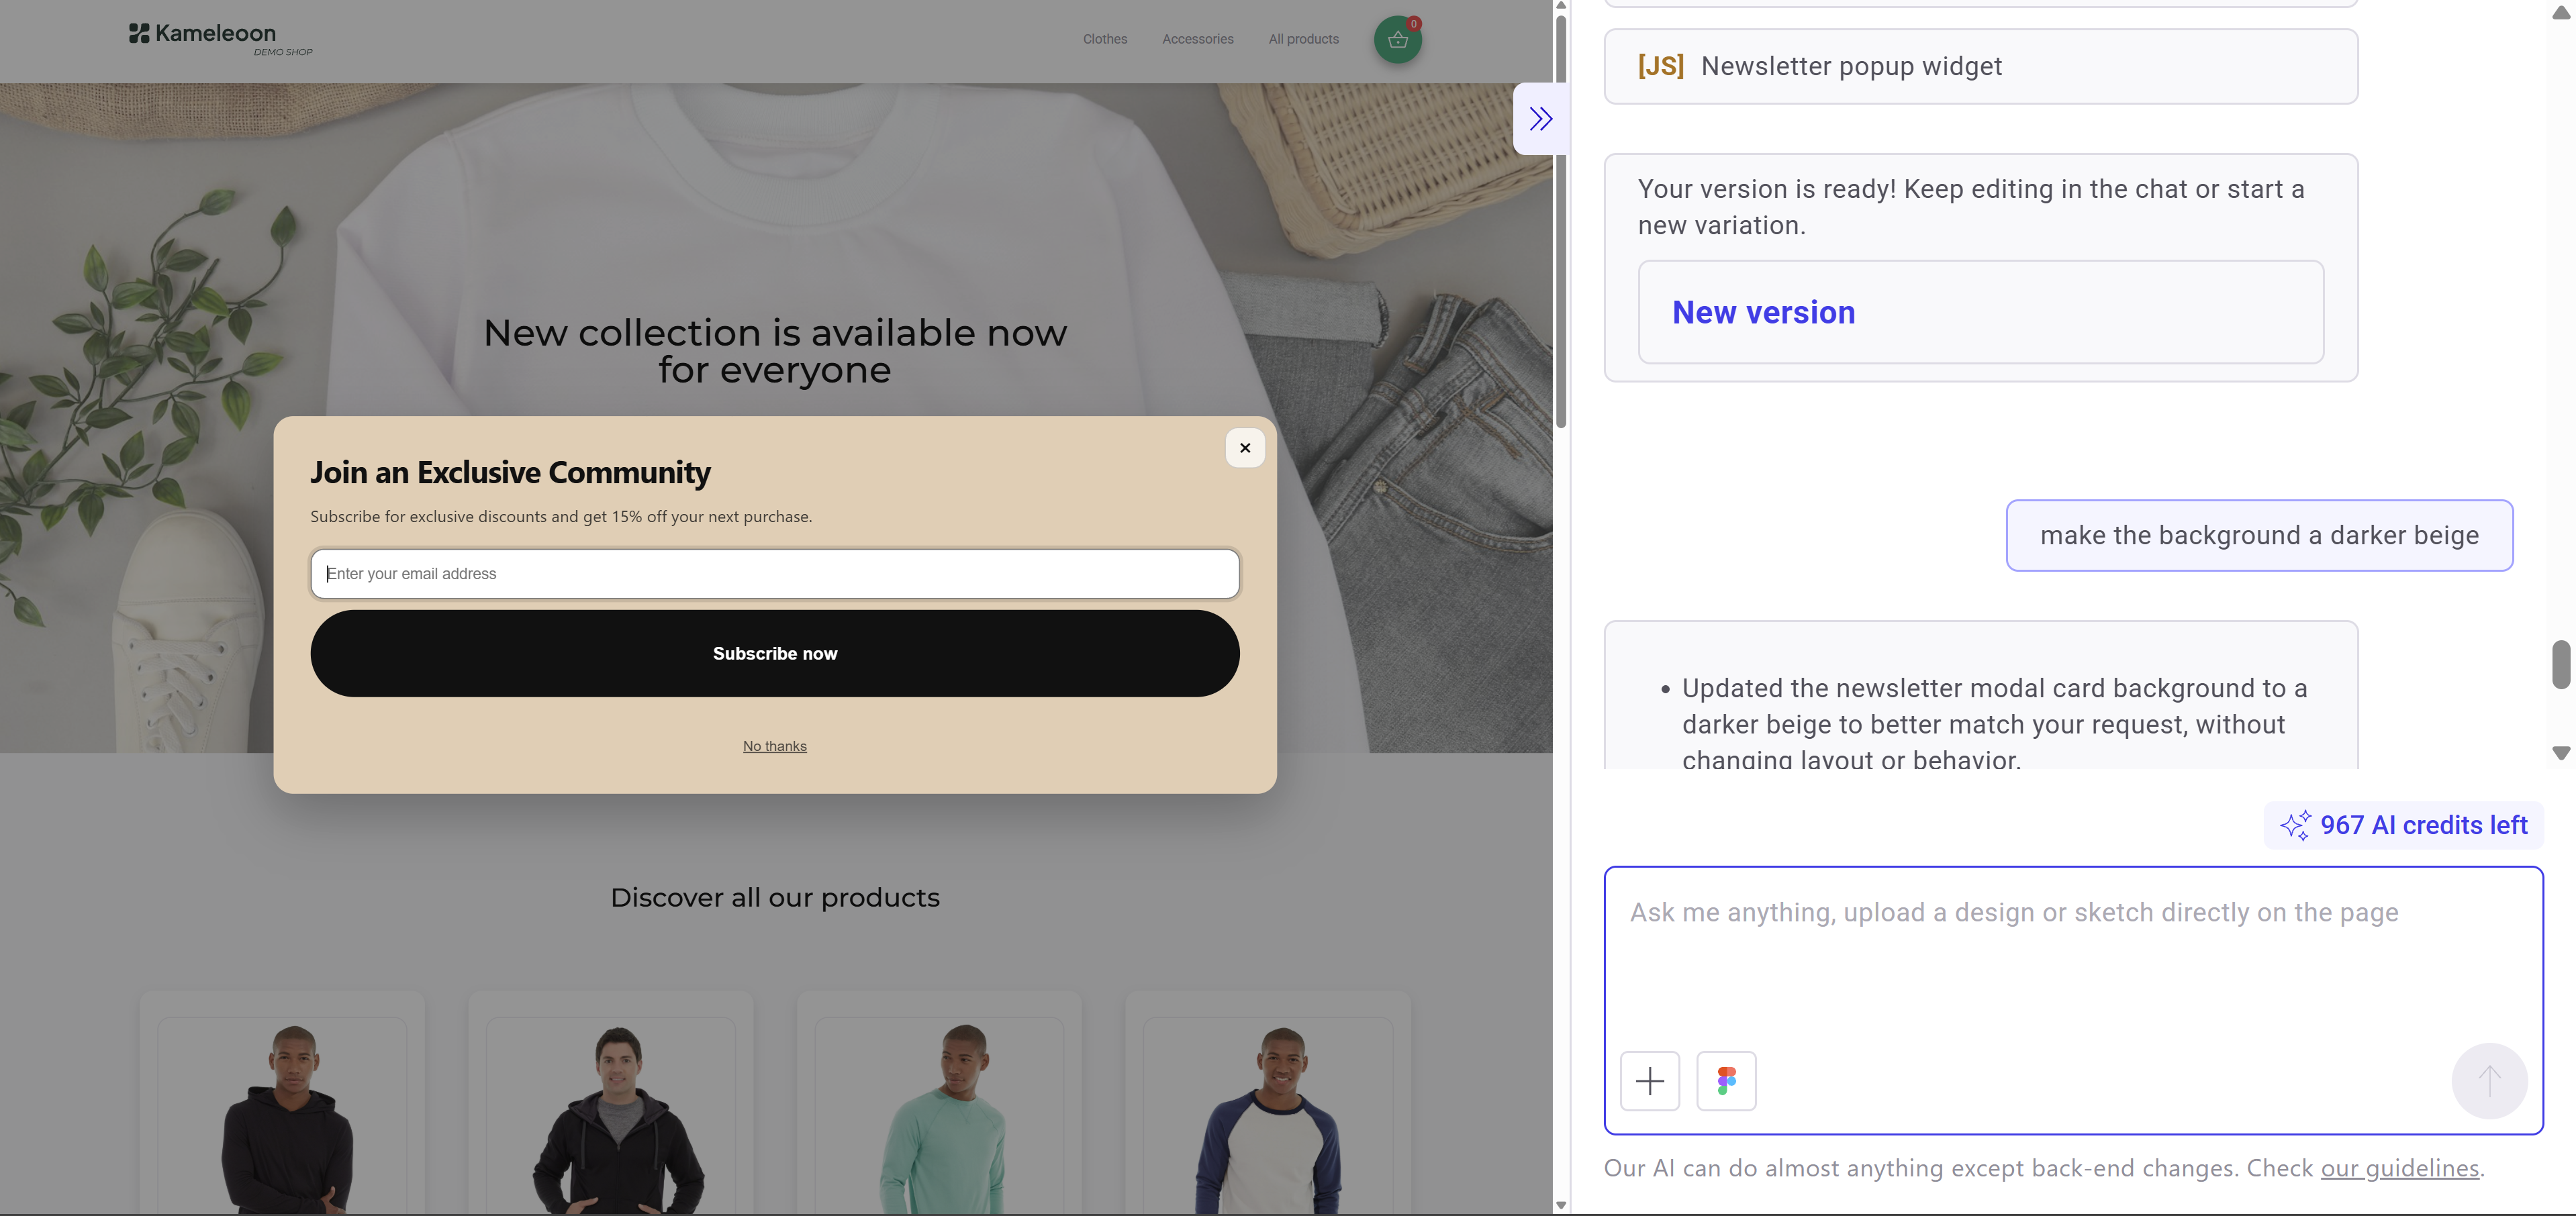Open the Accessories menu
Screen dimensions: 2576x1216
tap(1197, 39)
